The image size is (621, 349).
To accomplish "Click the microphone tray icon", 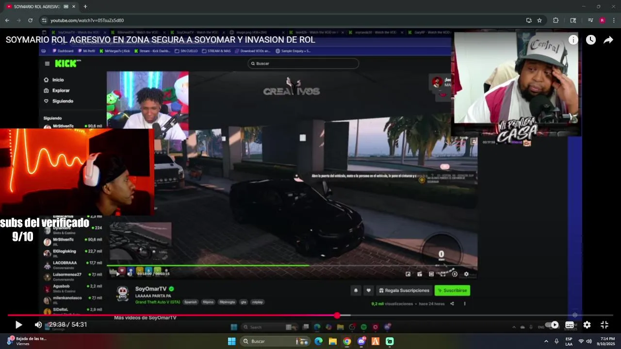I will pyautogui.click(x=556, y=341).
